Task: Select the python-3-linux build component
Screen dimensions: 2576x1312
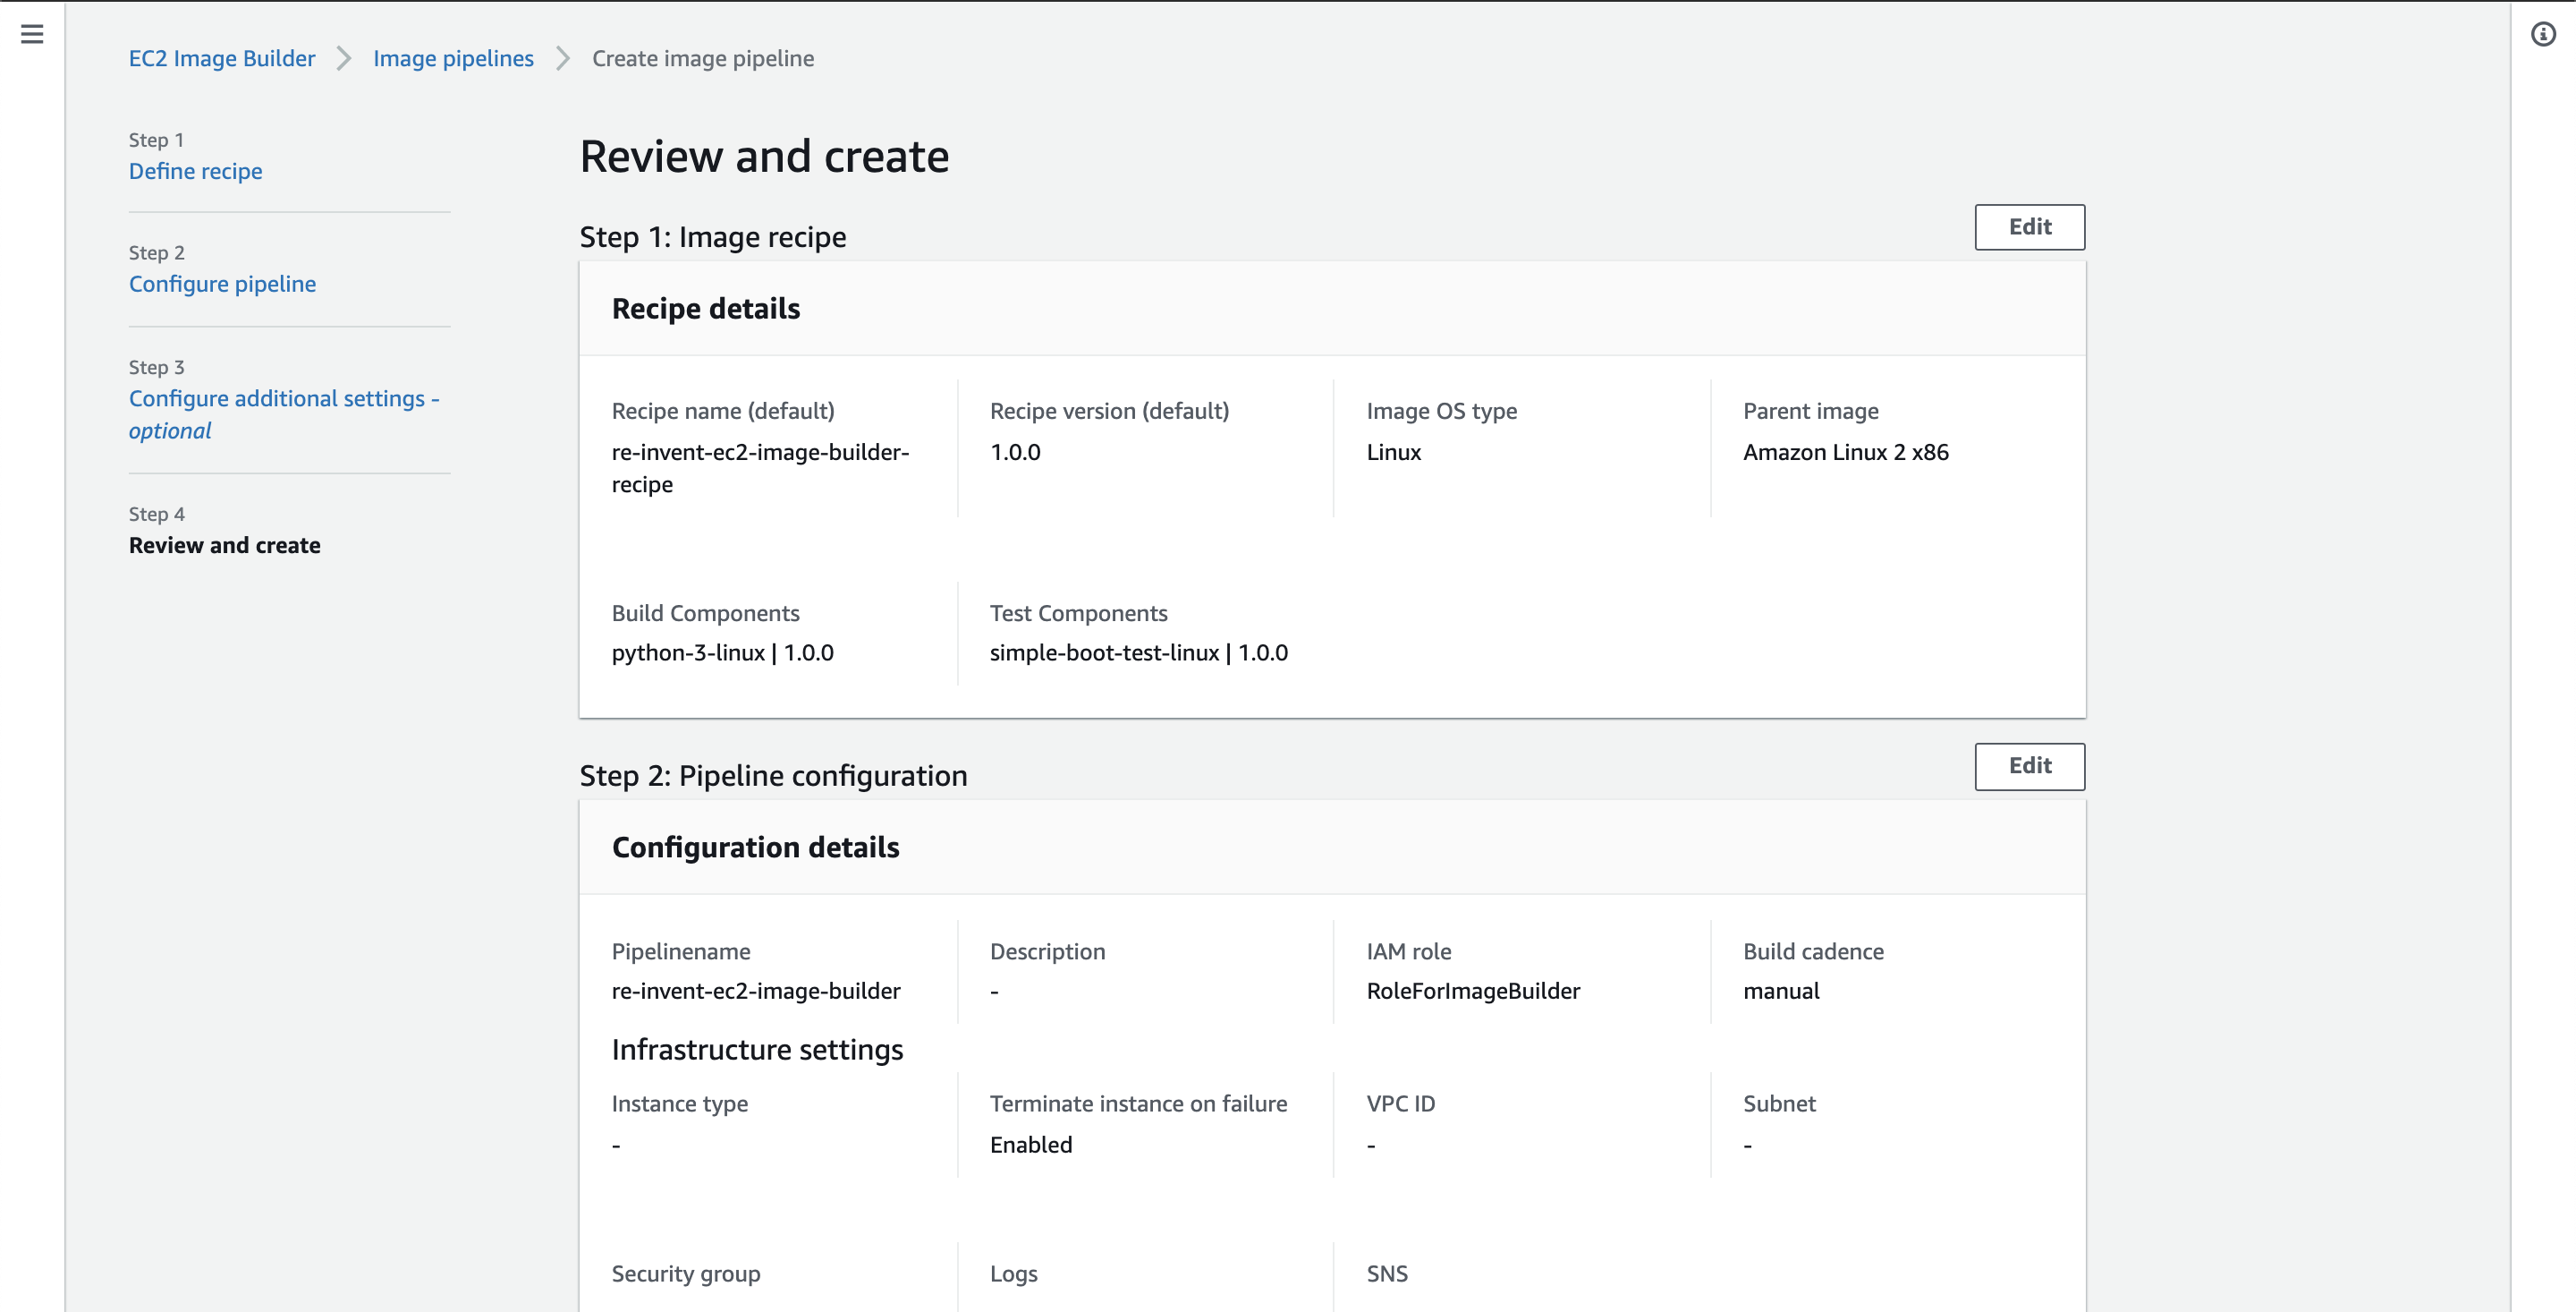Action: (722, 652)
